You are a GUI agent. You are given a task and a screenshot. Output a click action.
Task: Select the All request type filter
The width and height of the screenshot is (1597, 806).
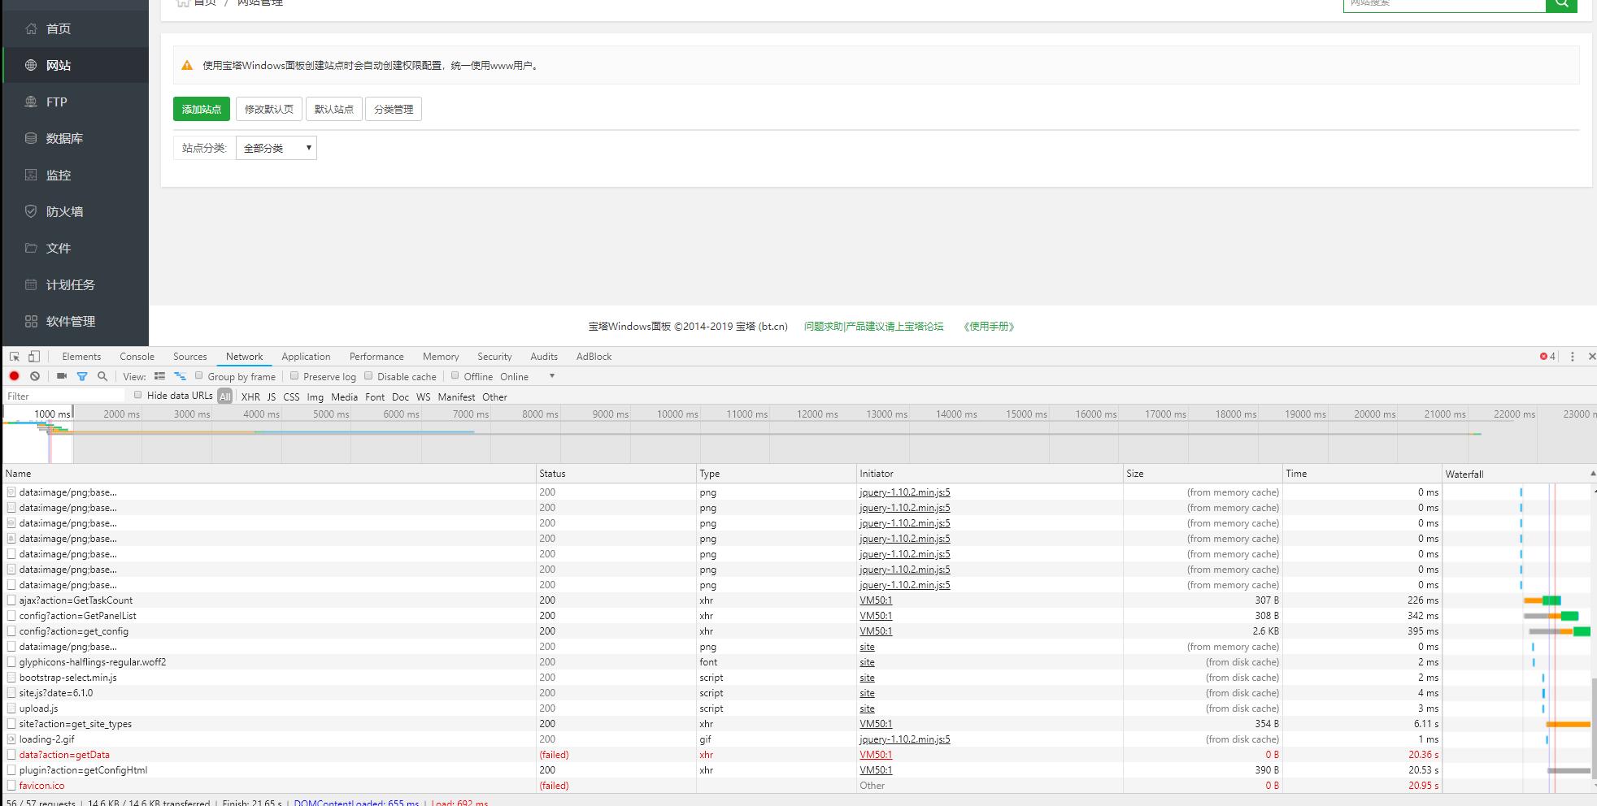pos(225,396)
